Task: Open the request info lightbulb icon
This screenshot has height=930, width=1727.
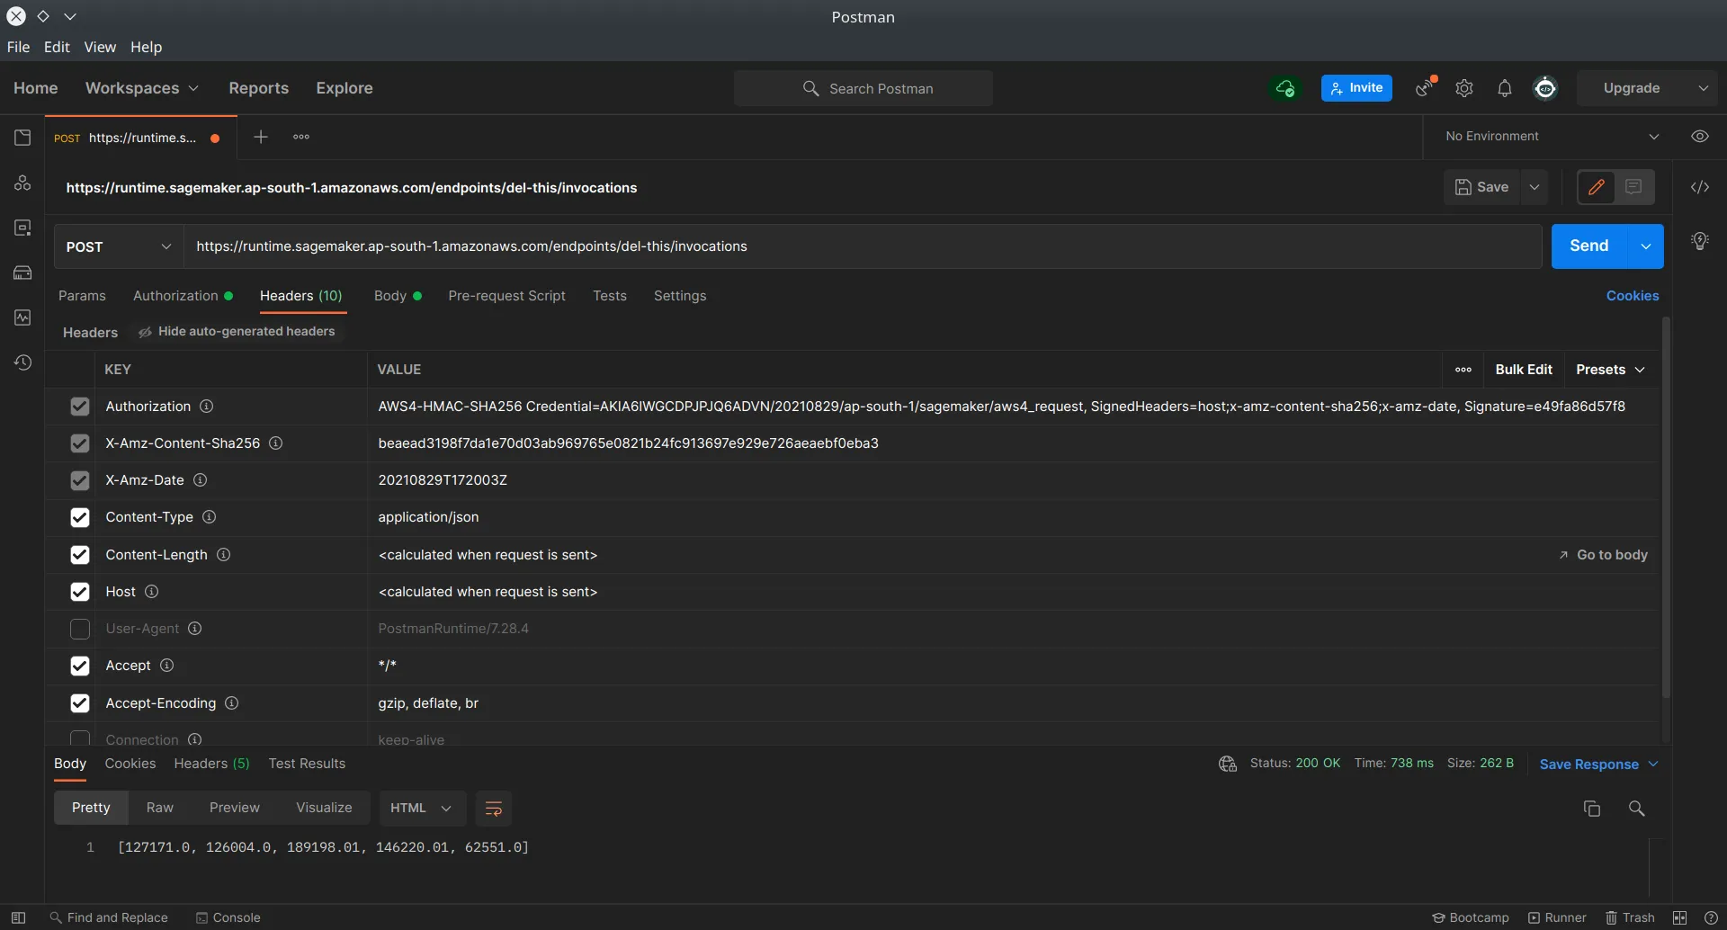Action: [x=1700, y=241]
